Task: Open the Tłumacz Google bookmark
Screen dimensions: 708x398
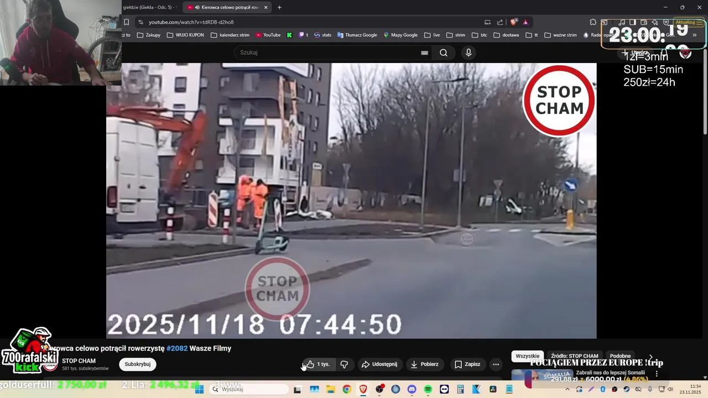Action: [x=357, y=35]
